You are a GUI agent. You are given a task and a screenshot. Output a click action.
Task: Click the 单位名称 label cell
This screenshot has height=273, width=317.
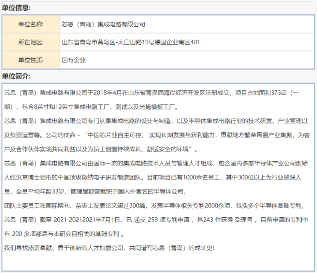[31, 24]
